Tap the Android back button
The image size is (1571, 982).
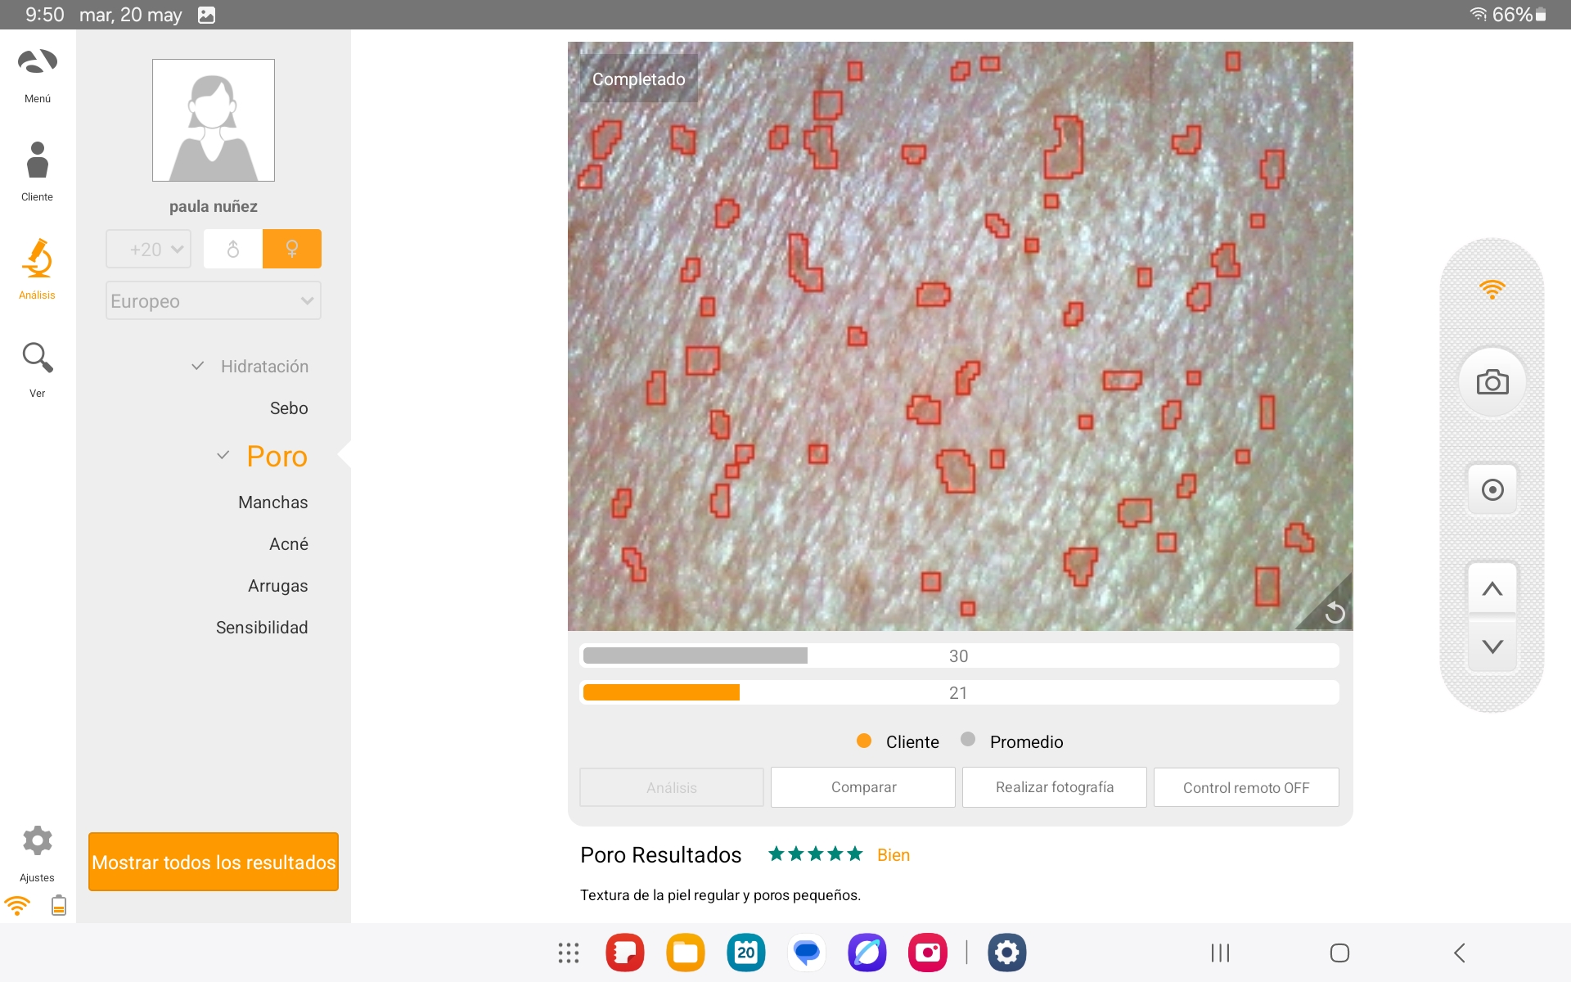pyautogui.click(x=1460, y=953)
